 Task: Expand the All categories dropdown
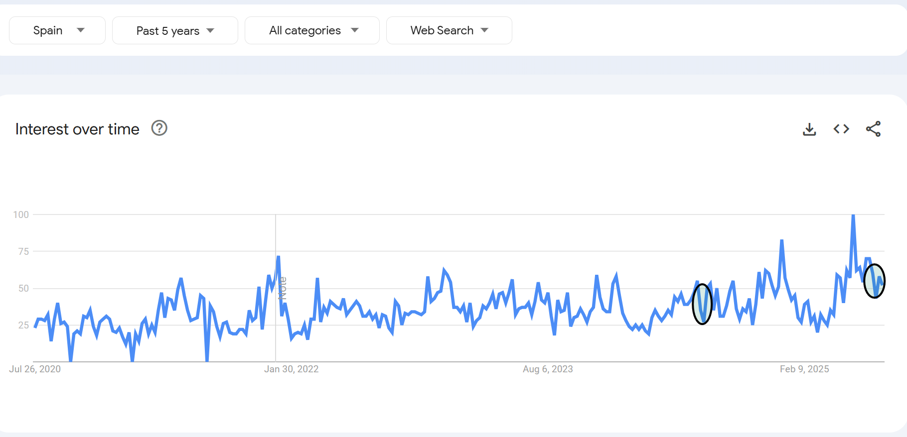click(x=312, y=30)
